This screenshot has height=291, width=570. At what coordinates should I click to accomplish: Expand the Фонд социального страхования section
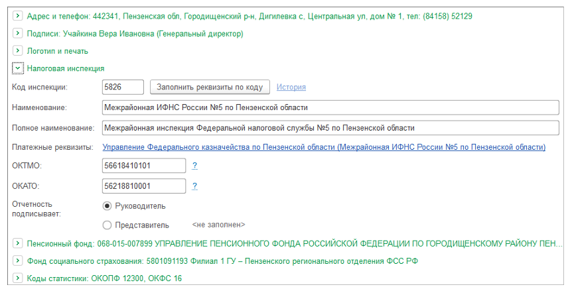coord(18,261)
